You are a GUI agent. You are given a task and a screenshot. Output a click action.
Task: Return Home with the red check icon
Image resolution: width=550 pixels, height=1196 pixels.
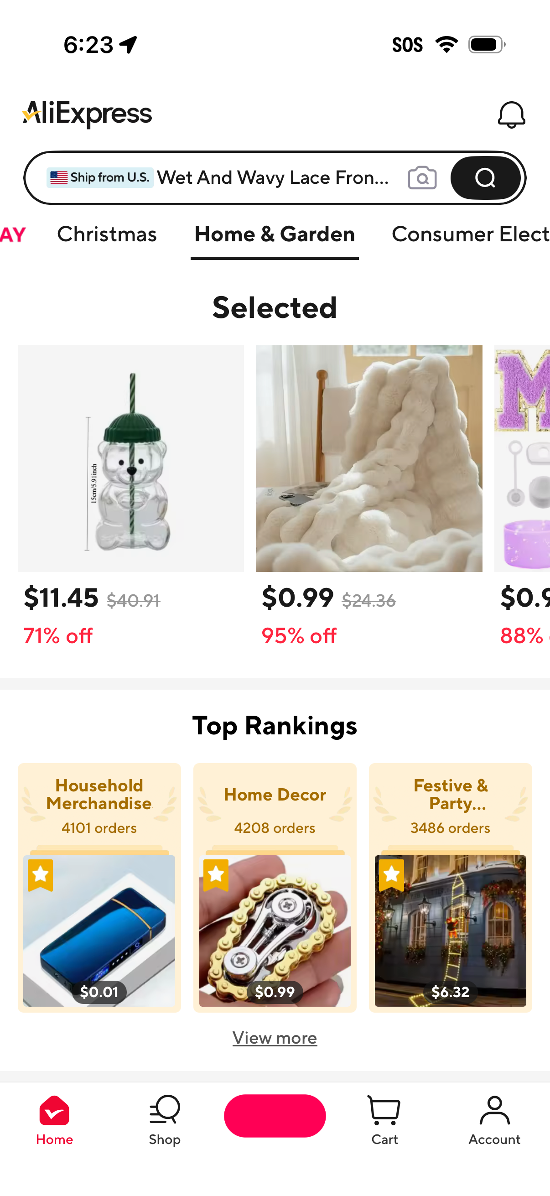(54, 1123)
